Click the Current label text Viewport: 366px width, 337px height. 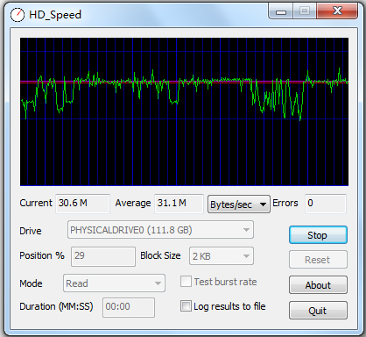pyautogui.click(x=36, y=203)
